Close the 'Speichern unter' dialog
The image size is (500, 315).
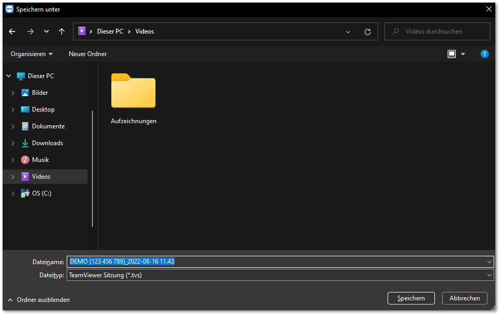tap(488, 9)
